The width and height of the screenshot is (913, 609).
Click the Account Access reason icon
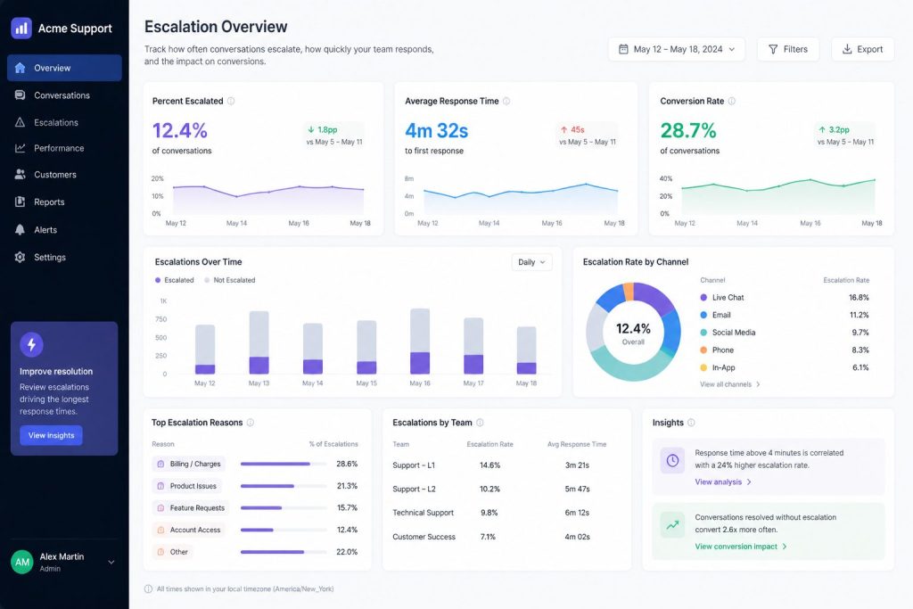160,530
